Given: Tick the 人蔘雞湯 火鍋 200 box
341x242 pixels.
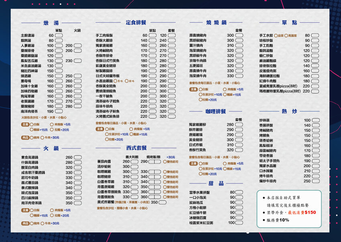Looking at the screenshot, I should (77, 46).
